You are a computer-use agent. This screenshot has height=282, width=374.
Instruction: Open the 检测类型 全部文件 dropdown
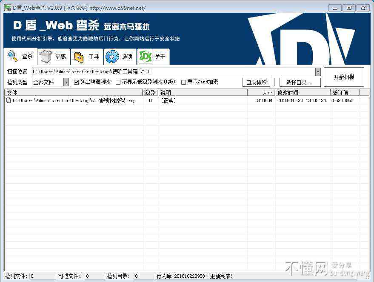point(66,82)
